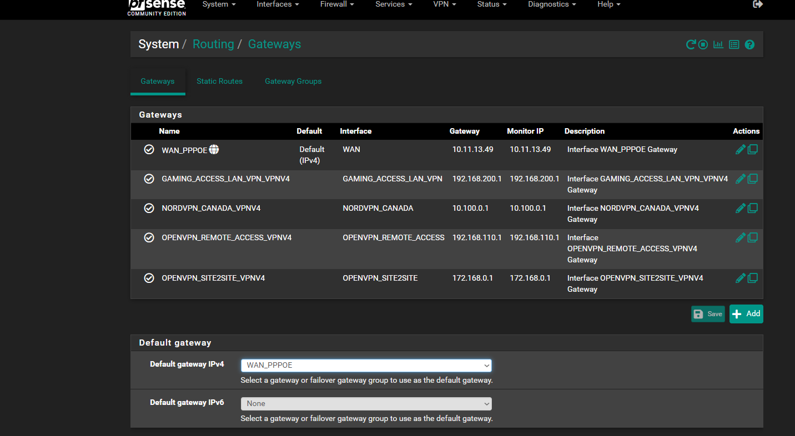The height and width of the screenshot is (436, 795).
Task: Click the 192.168.200.1 gateway address cell
Action: [477, 179]
